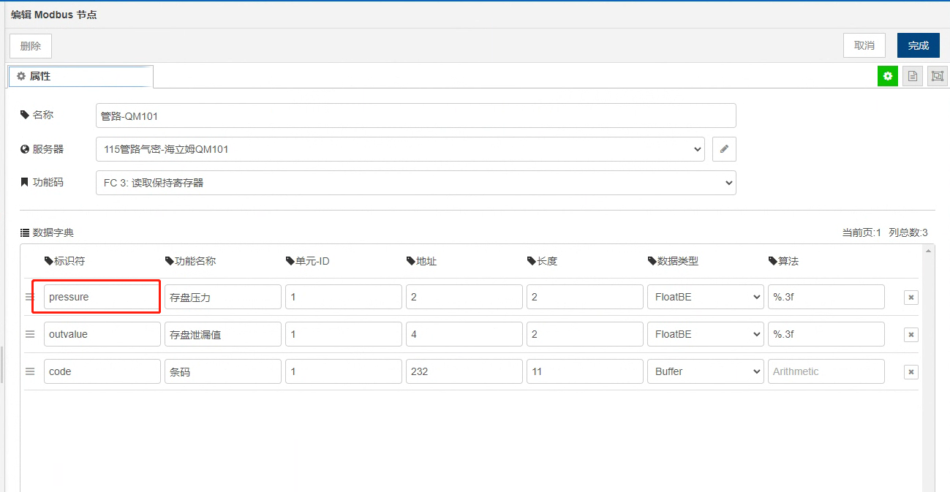950x492 pixels.
Task: Click the node appearance icon
Action: point(937,76)
